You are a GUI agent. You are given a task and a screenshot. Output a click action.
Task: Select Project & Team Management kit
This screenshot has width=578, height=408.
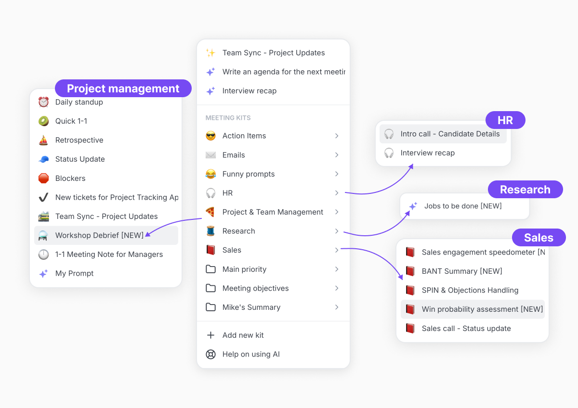click(x=273, y=212)
